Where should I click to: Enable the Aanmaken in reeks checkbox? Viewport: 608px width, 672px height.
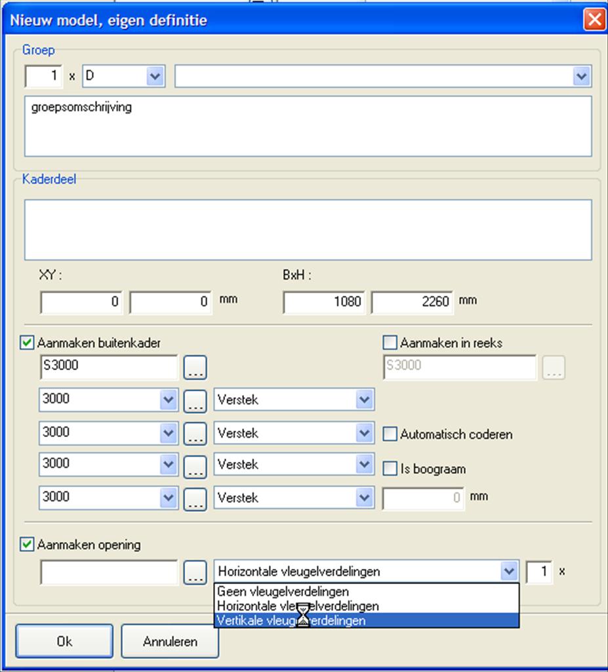coord(390,343)
